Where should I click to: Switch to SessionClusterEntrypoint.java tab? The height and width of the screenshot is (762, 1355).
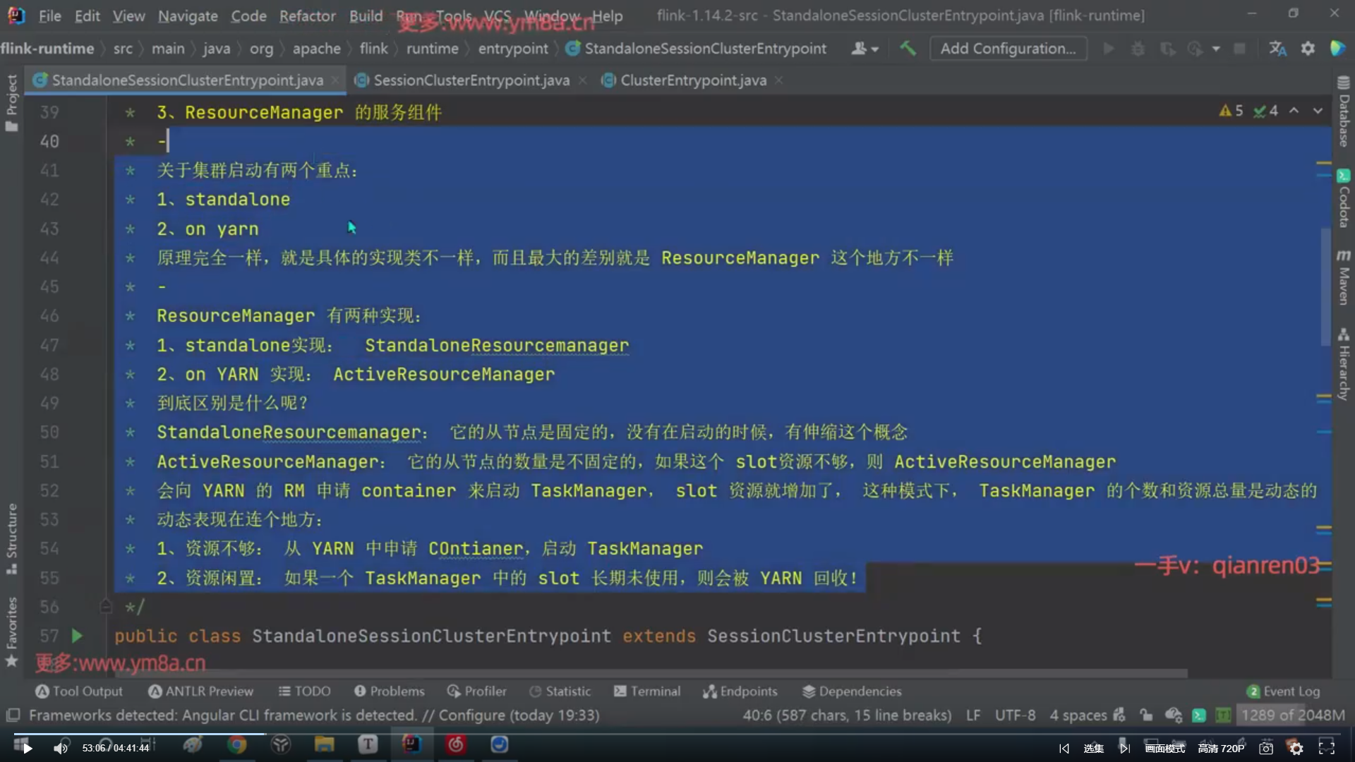coord(471,80)
